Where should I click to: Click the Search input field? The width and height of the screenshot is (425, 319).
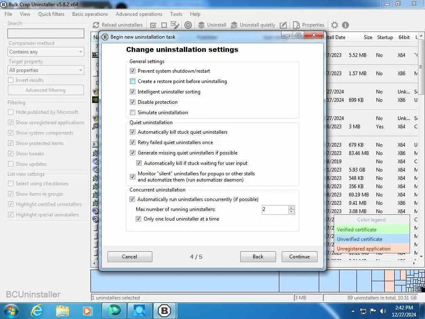[x=46, y=34]
